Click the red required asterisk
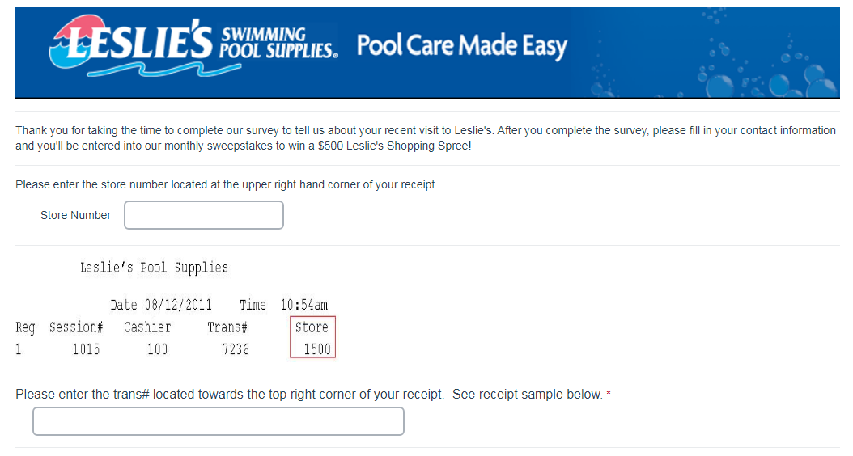 tap(609, 394)
